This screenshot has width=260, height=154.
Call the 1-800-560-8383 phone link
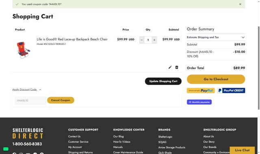[x=27, y=144]
